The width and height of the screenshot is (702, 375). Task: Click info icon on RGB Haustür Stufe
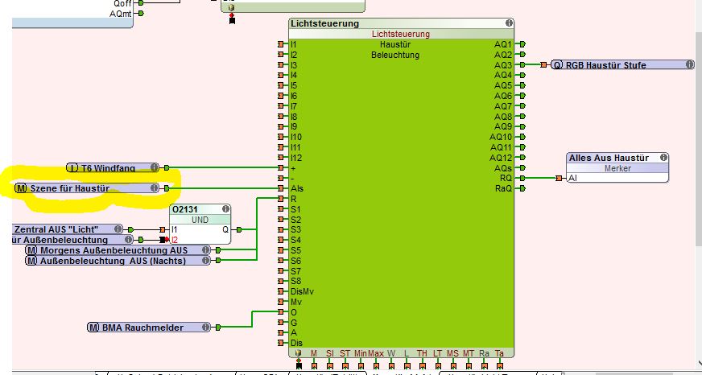(689, 65)
